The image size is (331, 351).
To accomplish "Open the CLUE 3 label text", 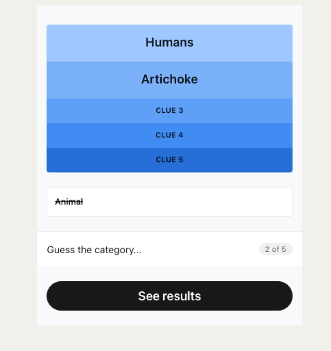I will pyautogui.click(x=170, y=110).
